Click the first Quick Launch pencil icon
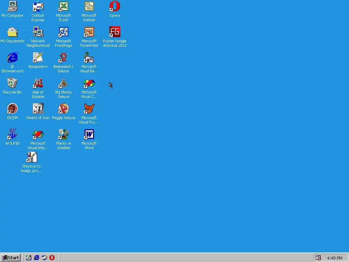349x262 pixels. (29, 258)
